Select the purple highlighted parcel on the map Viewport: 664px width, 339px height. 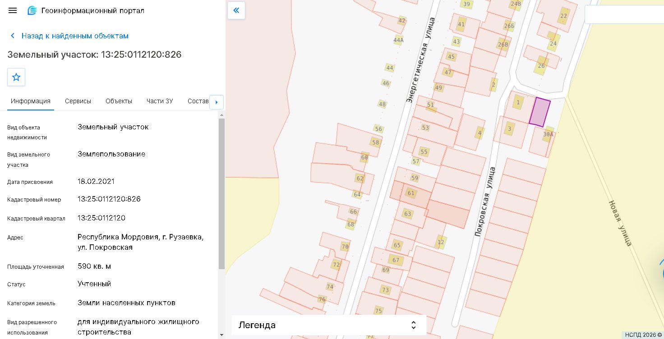539,112
